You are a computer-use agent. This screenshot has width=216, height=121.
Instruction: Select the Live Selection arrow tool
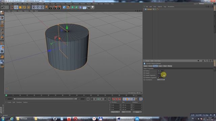coord(12,7)
